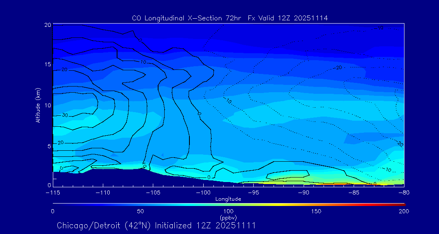Click the color bar at 100 ppbv
Image resolution: width=439 pixels, height=234 pixels.
[228, 204]
